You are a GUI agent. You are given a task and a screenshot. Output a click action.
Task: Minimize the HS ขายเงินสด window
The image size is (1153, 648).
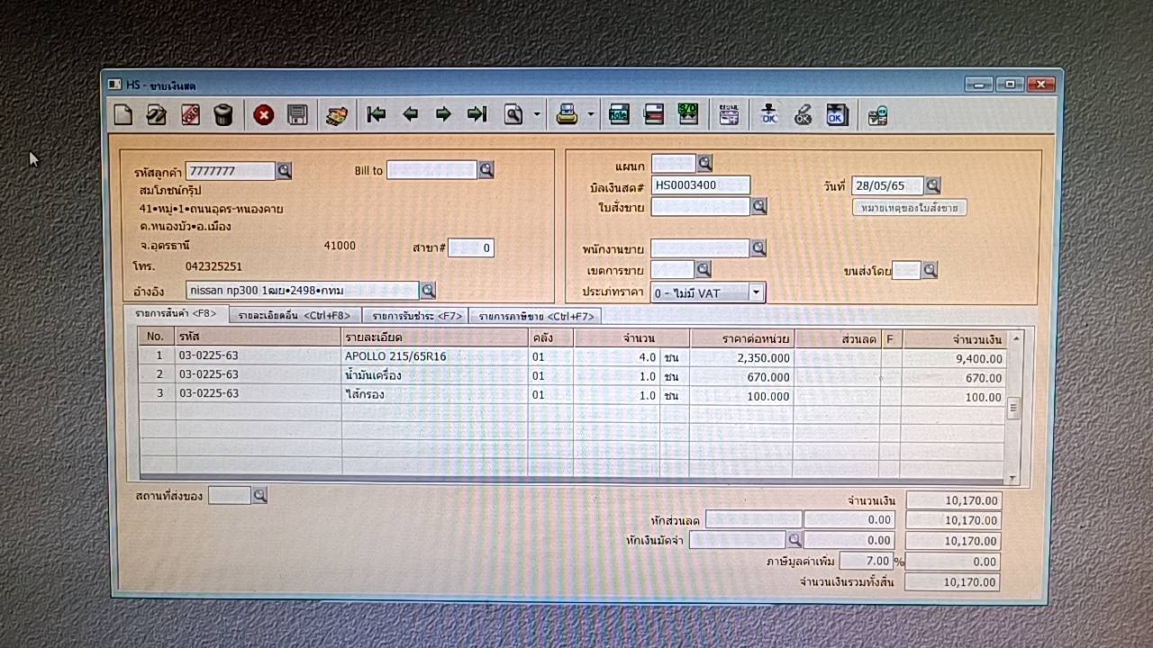[978, 84]
